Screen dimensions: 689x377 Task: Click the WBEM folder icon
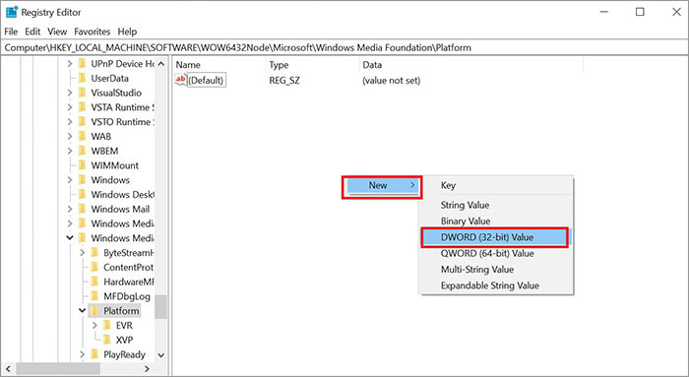coord(82,151)
